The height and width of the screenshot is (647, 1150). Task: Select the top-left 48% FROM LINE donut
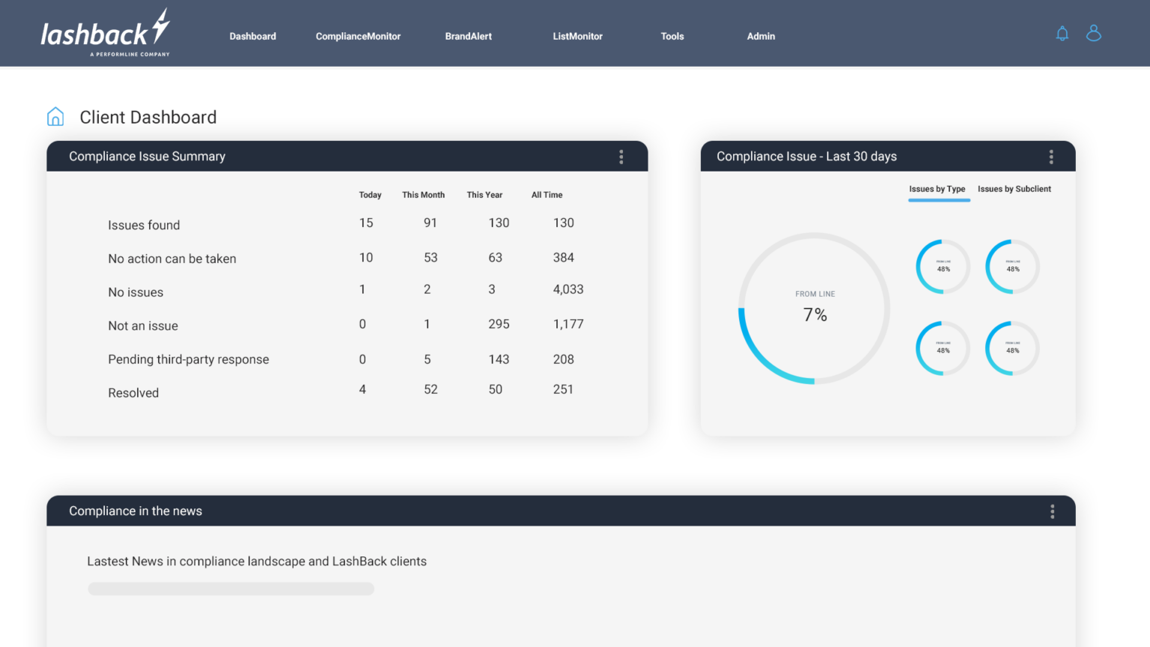pos(942,266)
